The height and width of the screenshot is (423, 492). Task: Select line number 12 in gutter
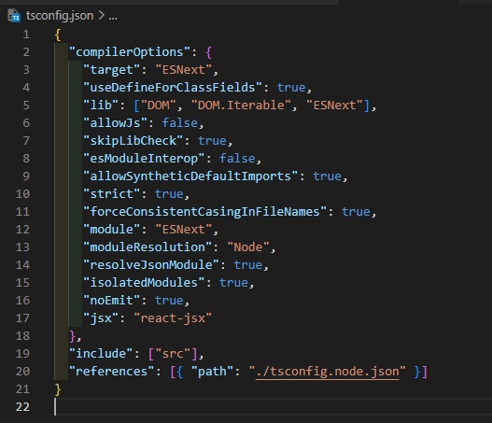(22, 230)
